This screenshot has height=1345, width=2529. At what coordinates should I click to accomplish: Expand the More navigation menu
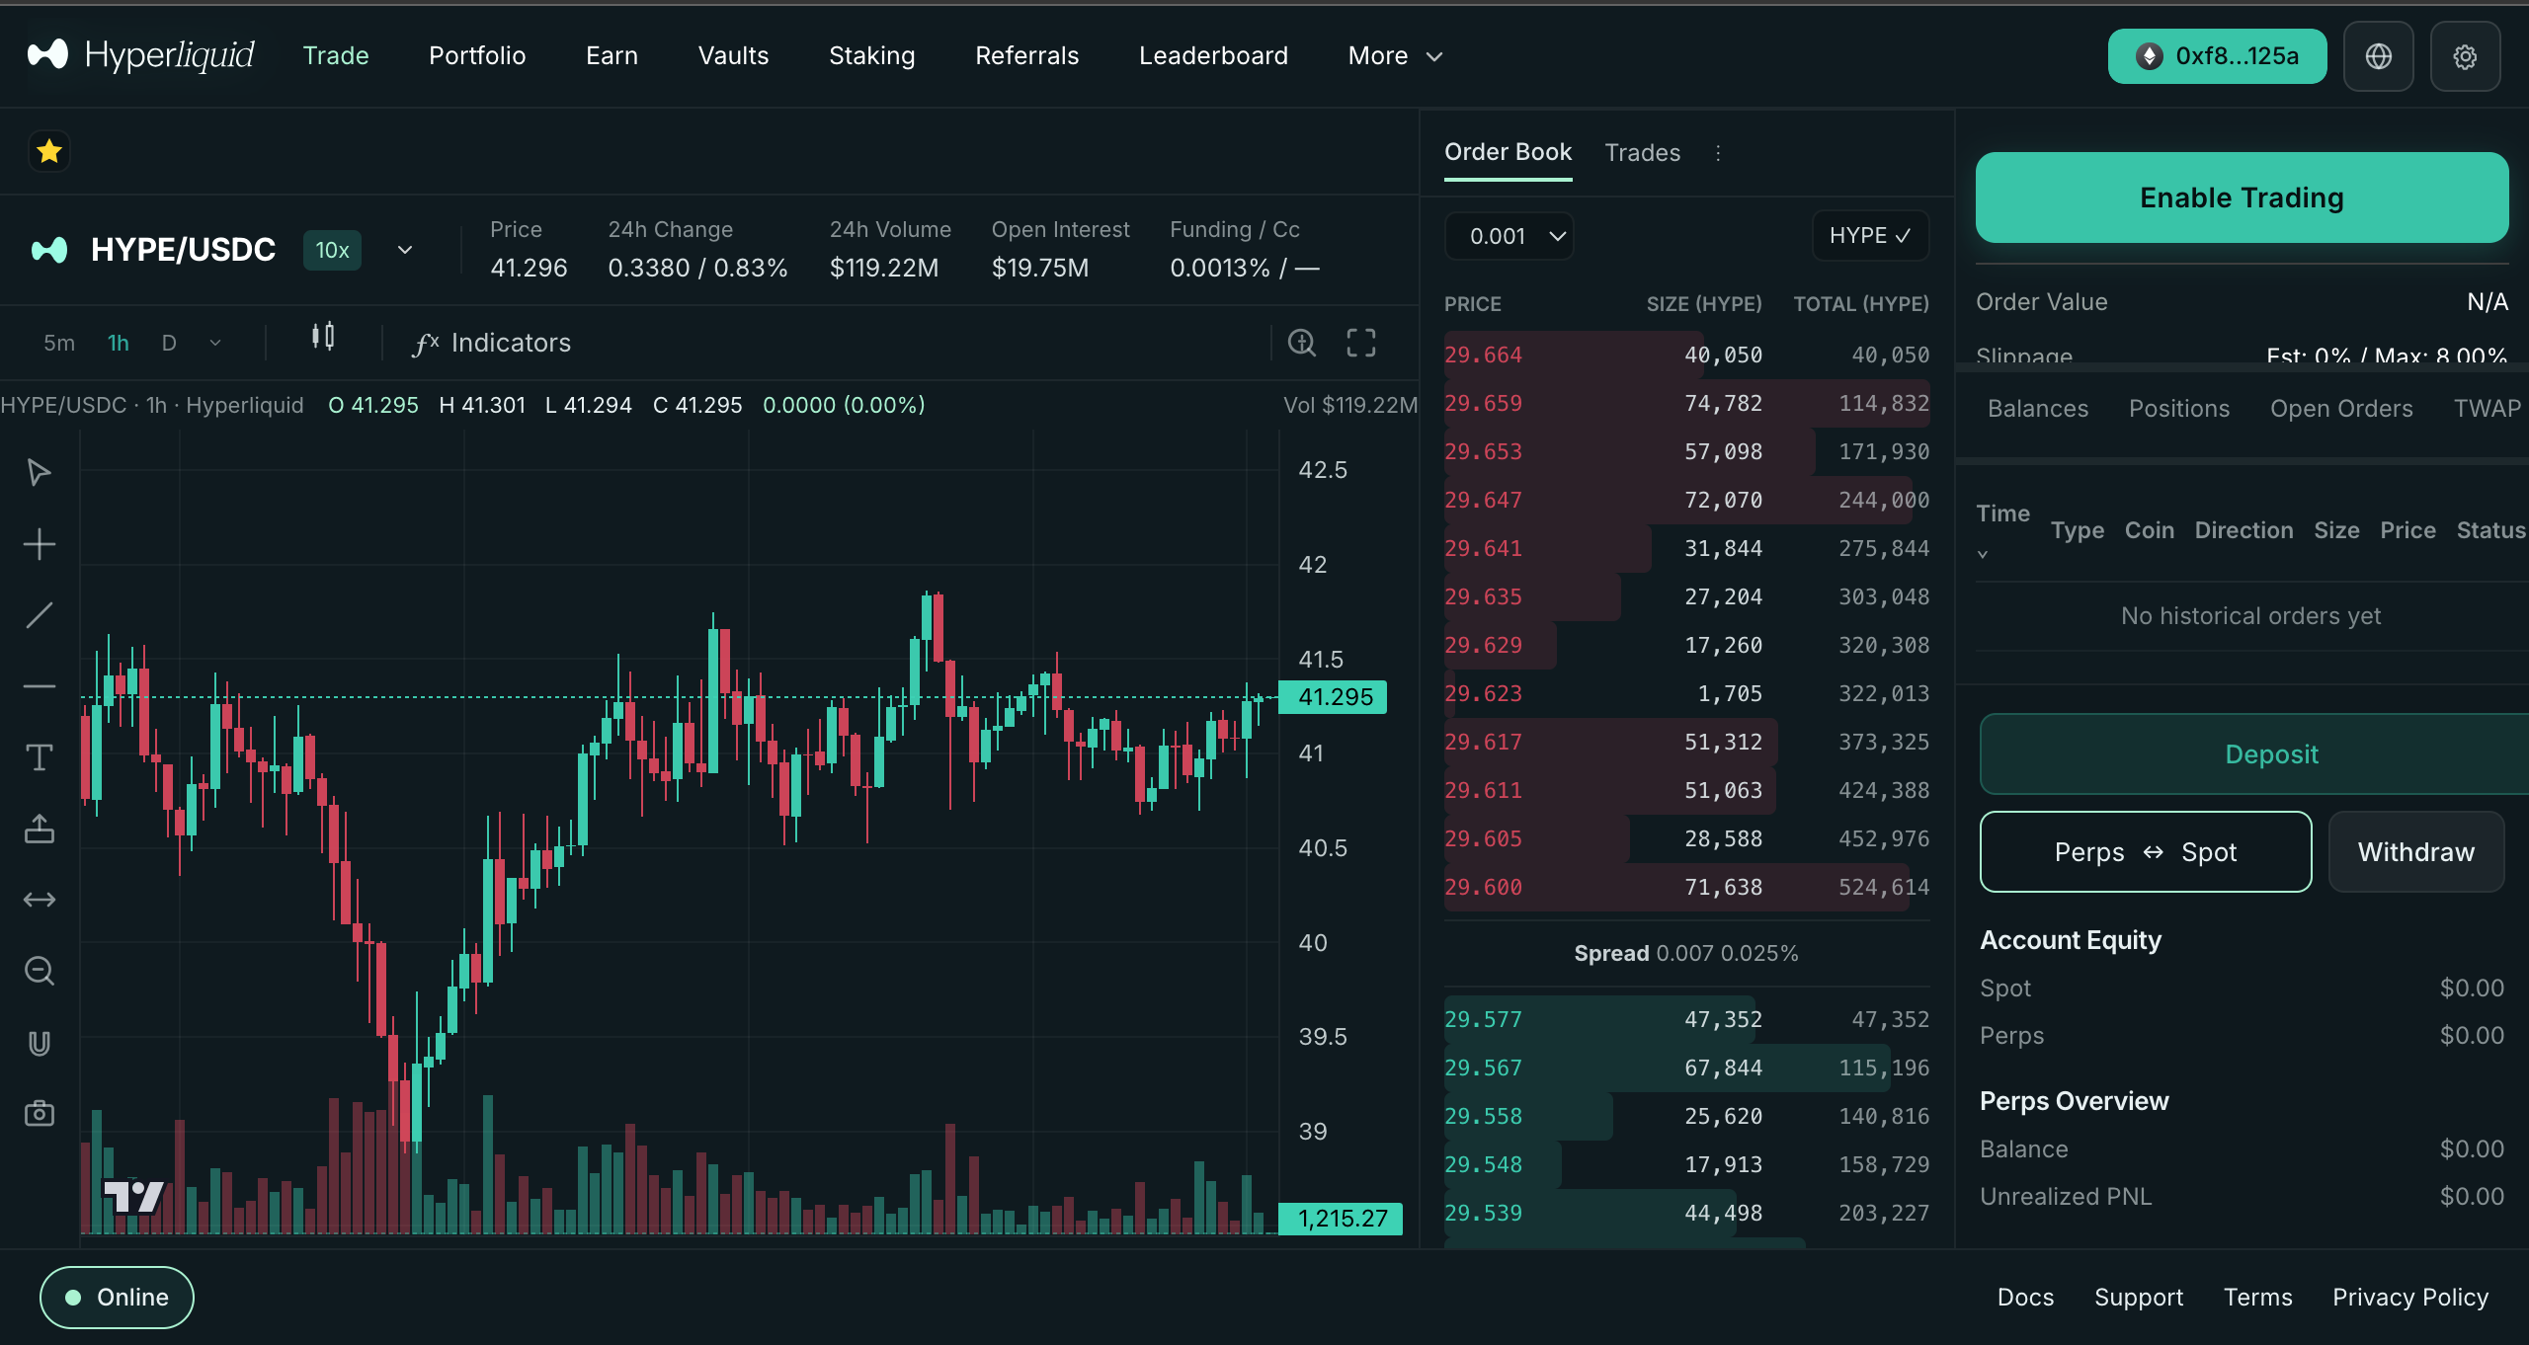pyautogui.click(x=1395, y=56)
